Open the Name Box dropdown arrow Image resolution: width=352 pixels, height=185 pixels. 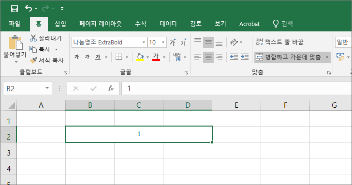(47, 88)
